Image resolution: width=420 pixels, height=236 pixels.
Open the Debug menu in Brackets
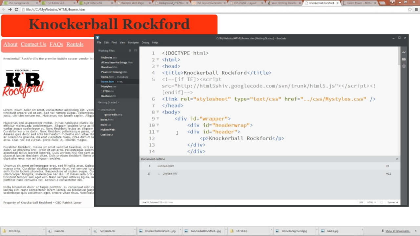[145, 43]
